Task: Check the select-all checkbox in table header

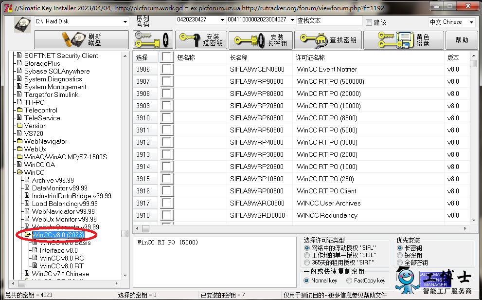Action: pyautogui.click(x=166, y=57)
